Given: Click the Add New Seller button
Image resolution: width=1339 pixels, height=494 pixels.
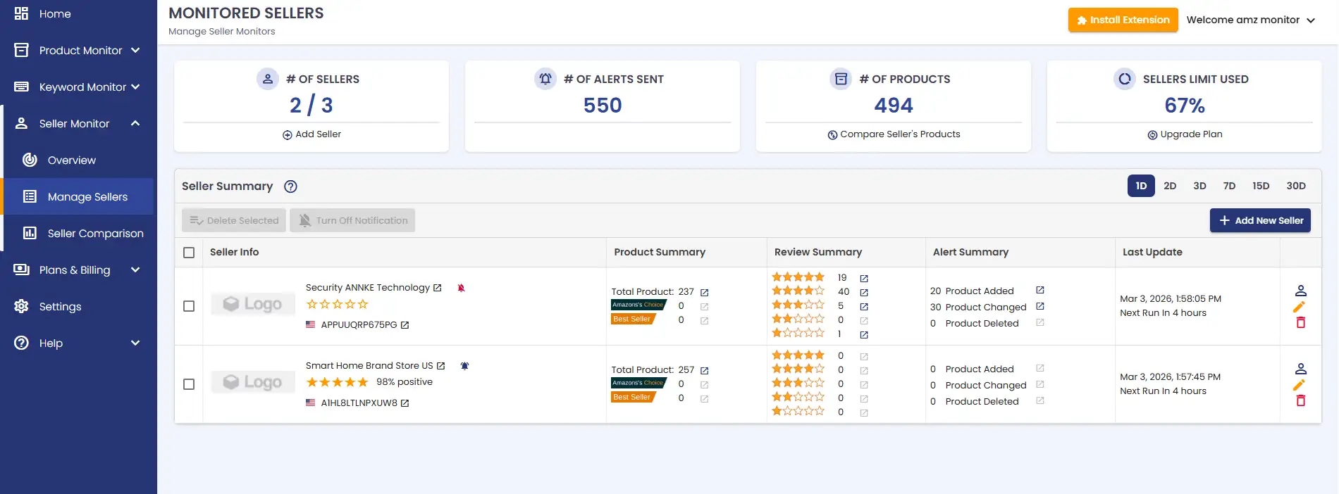Looking at the screenshot, I should pyautogui.click(x=1260, y=220).
